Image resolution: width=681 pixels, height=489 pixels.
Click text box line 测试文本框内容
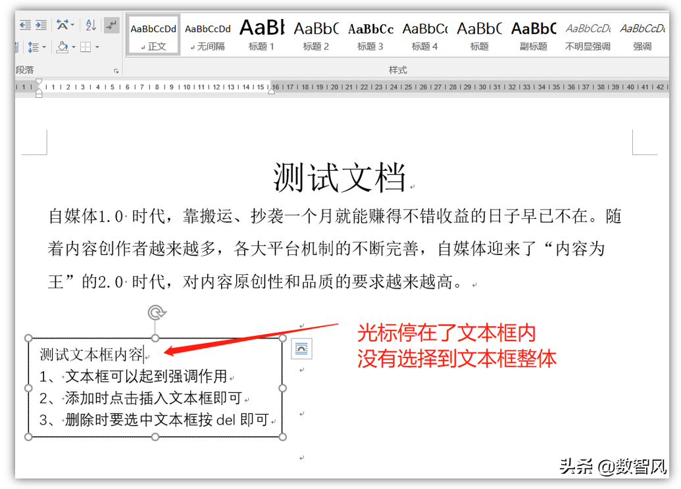[x=91, y=354]
